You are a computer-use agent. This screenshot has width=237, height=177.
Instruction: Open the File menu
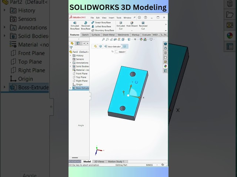tap(92, 18)
